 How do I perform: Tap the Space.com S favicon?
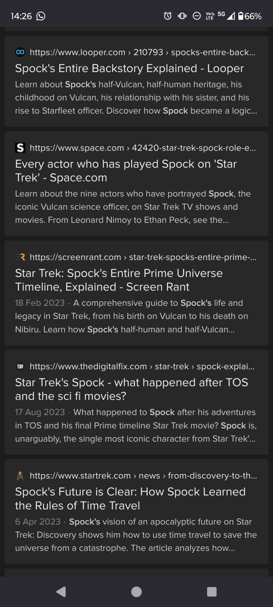pos(20,148)
